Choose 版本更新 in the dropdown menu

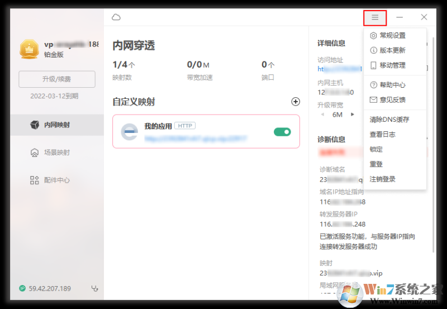click(x=392, y=50)
